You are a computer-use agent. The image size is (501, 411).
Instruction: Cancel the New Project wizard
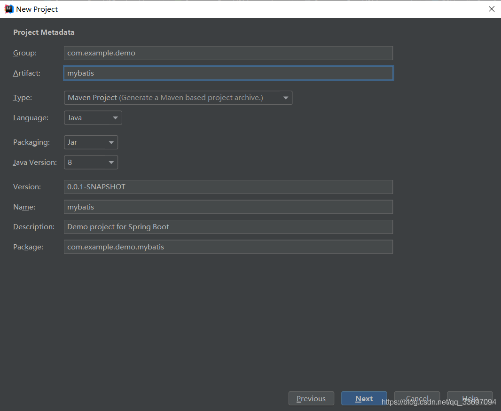pos(417,398)
